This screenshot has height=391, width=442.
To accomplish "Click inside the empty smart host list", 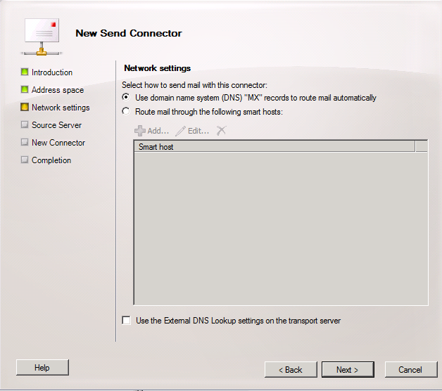I will (x=281, y=228).
